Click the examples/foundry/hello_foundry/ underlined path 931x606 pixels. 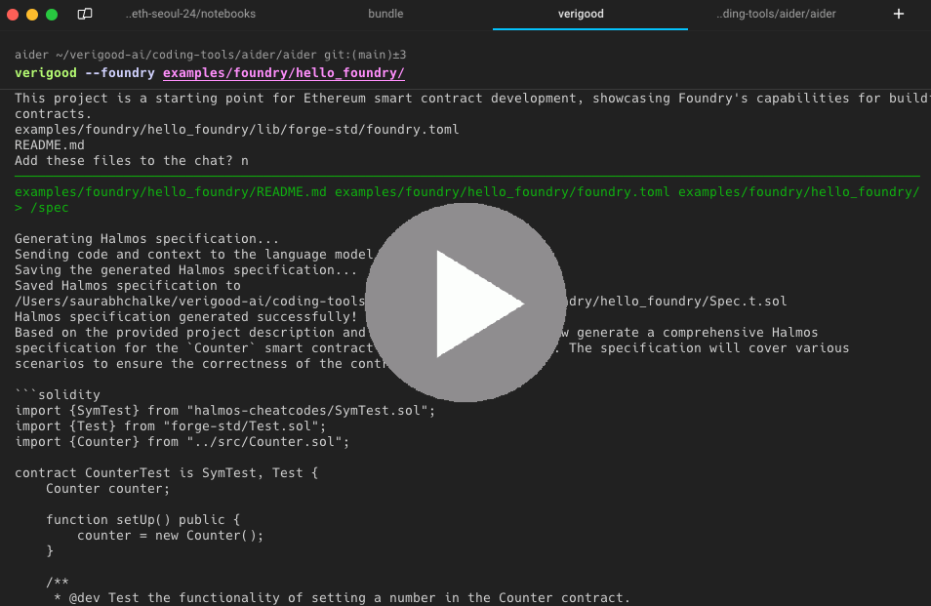[284, 73]
